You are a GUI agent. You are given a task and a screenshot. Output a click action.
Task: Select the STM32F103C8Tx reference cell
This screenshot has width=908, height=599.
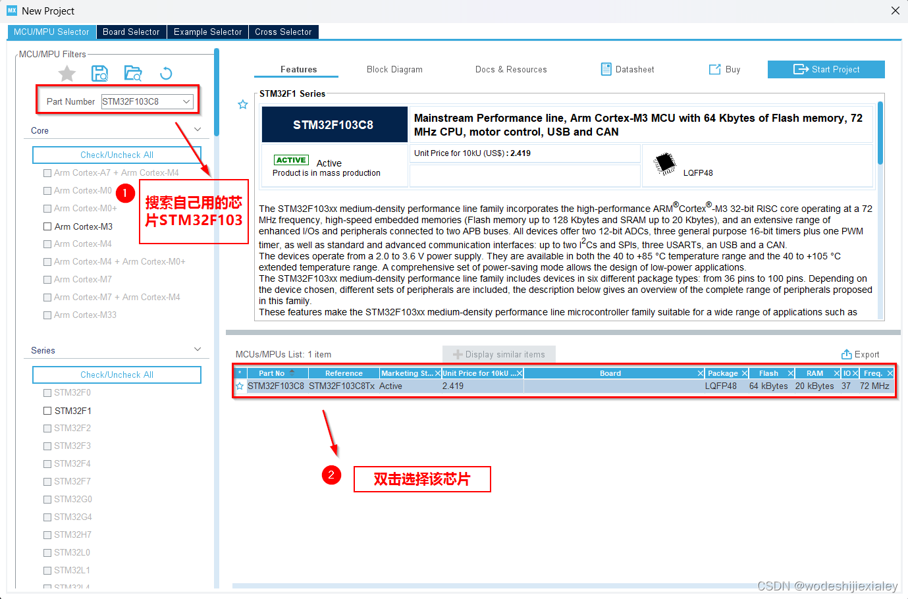click(x=342, y=386)
